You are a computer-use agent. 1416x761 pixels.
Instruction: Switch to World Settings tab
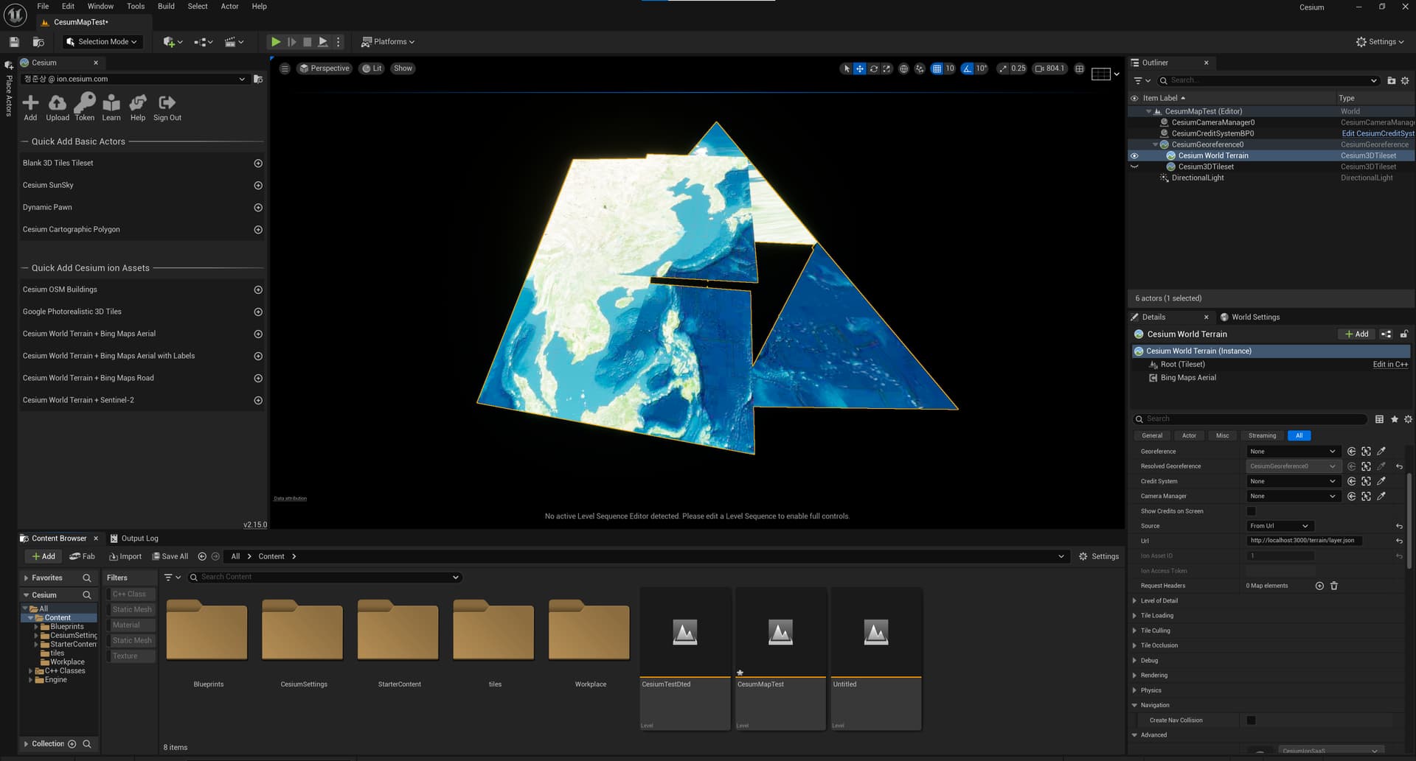(1249, 318)
